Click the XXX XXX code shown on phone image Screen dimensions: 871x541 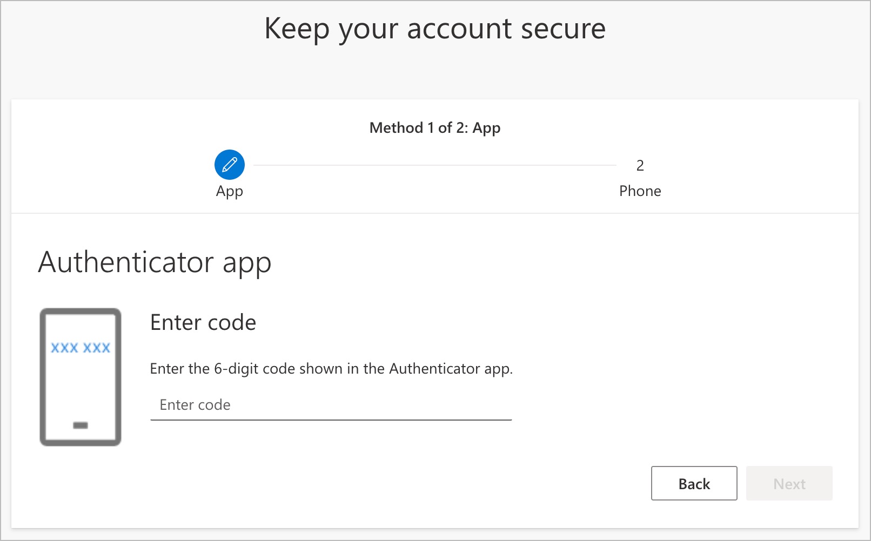coord(82,347)
